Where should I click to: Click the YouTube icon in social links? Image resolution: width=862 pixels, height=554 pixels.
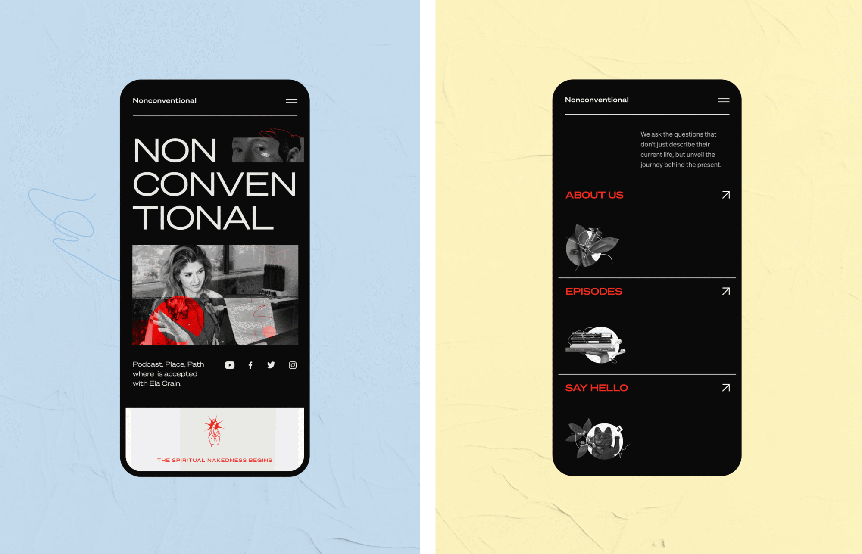click(229, 364)
